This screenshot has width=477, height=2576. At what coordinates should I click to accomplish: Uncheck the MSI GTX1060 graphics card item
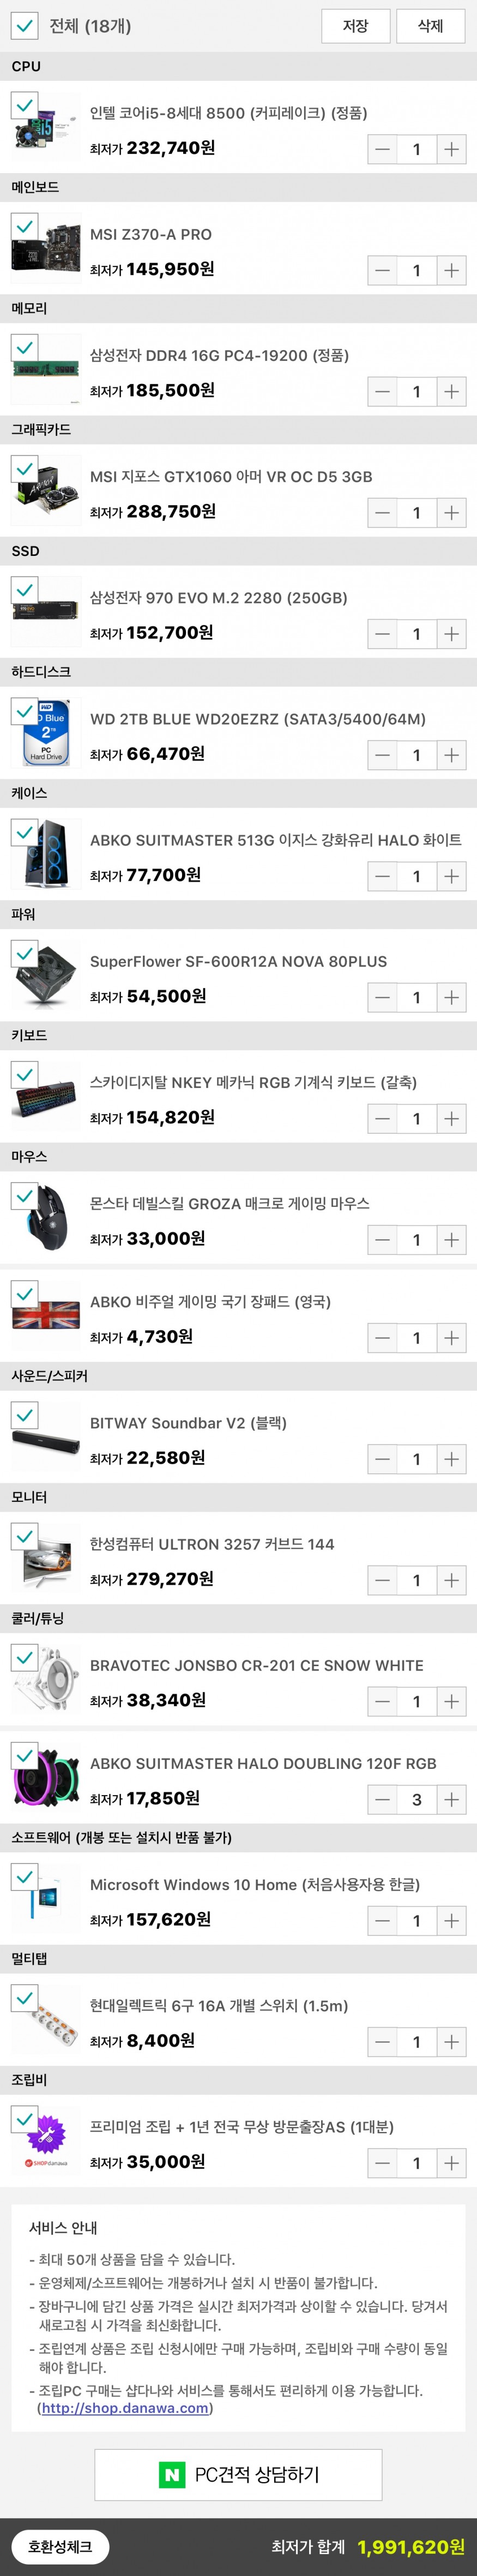click(24, 468)
